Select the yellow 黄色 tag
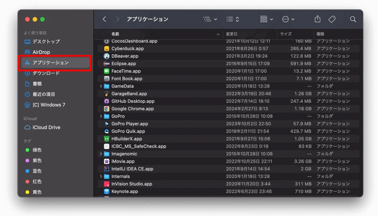 coord(55,192)
